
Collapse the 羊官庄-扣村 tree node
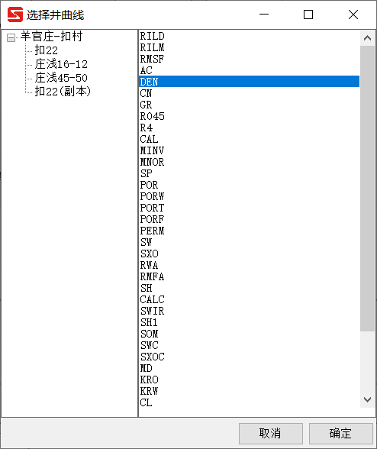click(x=11, y=37)
